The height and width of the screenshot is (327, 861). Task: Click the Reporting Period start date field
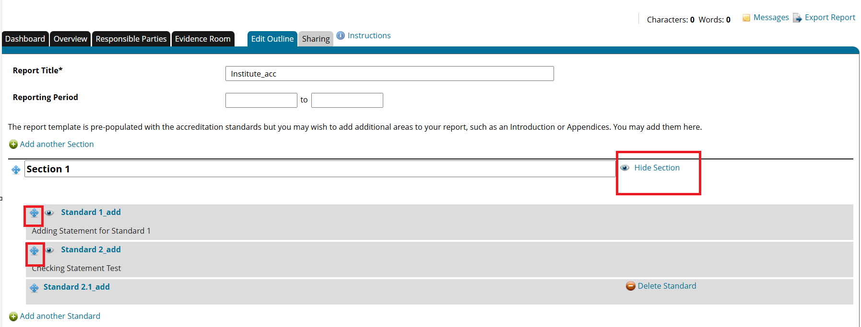[261, 100]
